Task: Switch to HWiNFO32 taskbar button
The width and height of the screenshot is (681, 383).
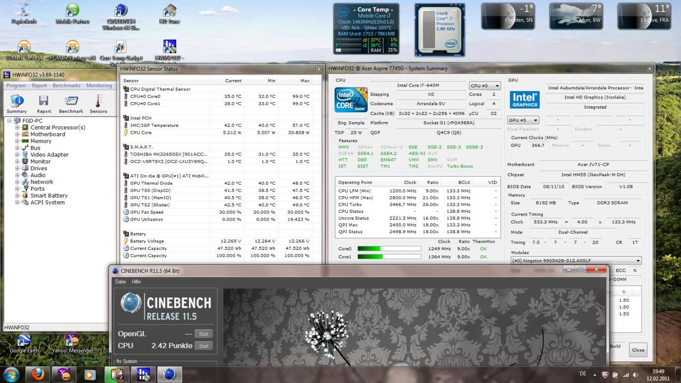Action: 143,374
